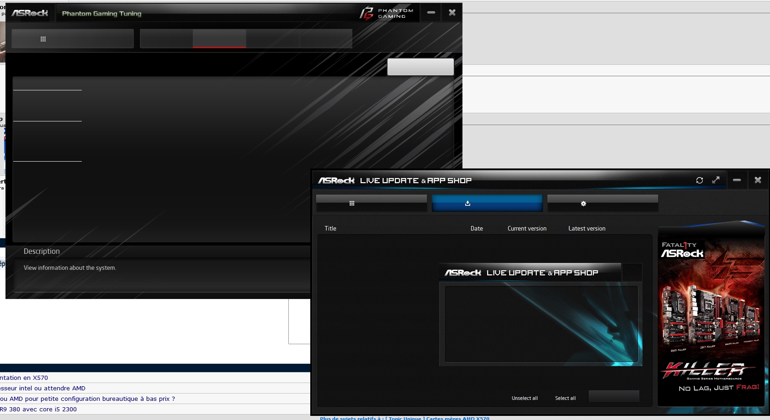Expand Live Update window with diagonal-arrows icon

coord(716,180)
